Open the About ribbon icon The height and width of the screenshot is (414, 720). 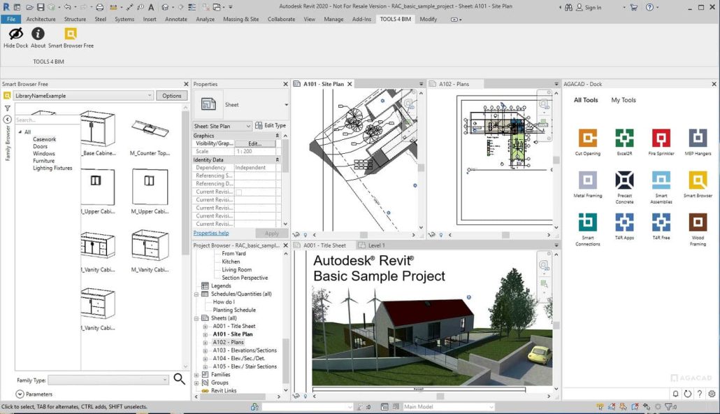[x=38, y=34]
